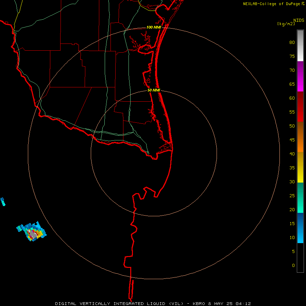The image size is (306, 306).
Task: Click the small cyan echo at the left edge
Action: [3, 202]
